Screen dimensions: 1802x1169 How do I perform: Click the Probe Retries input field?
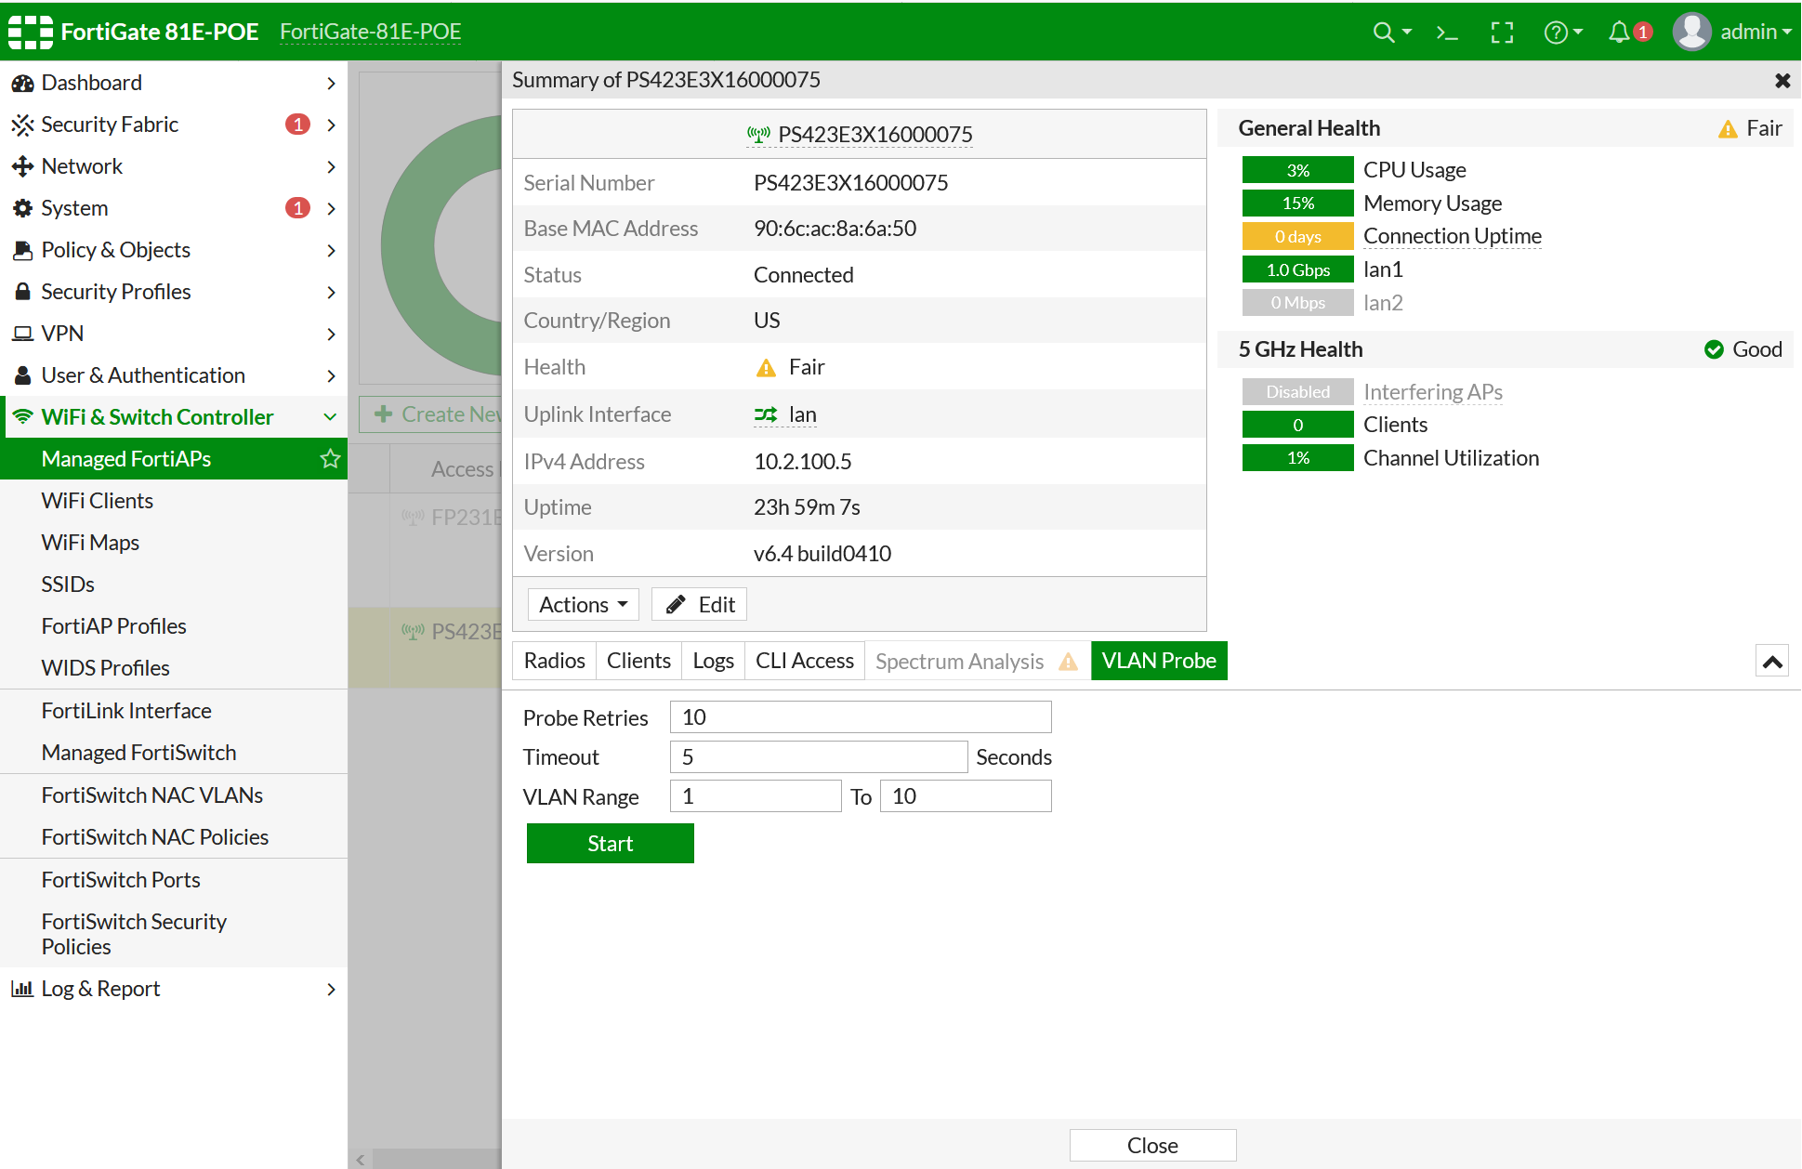tap(861, 717)
